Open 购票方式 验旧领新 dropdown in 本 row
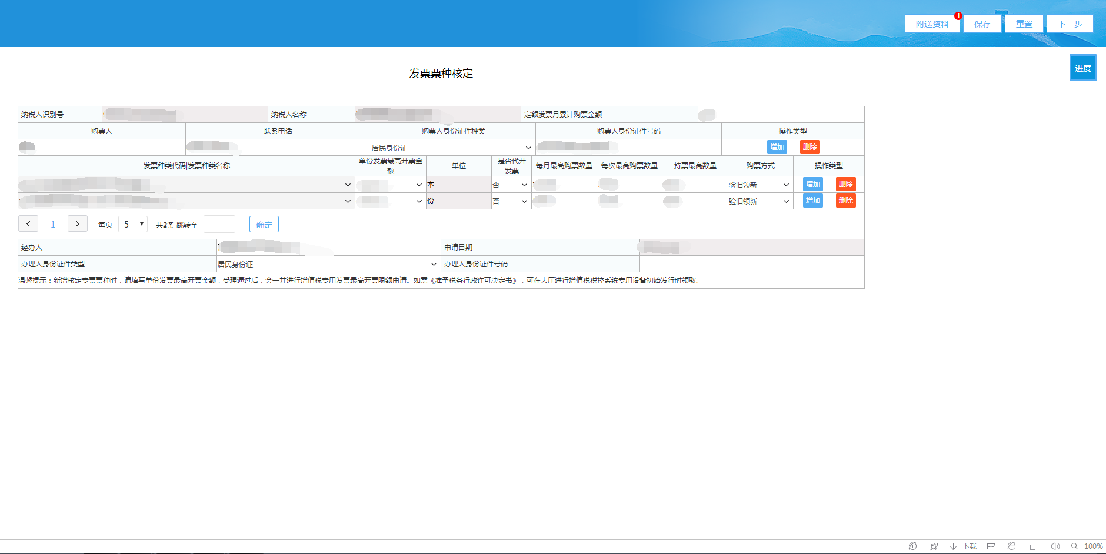Image resolution: width=1106 pixels, height=554 pixels. coord(759,185)
